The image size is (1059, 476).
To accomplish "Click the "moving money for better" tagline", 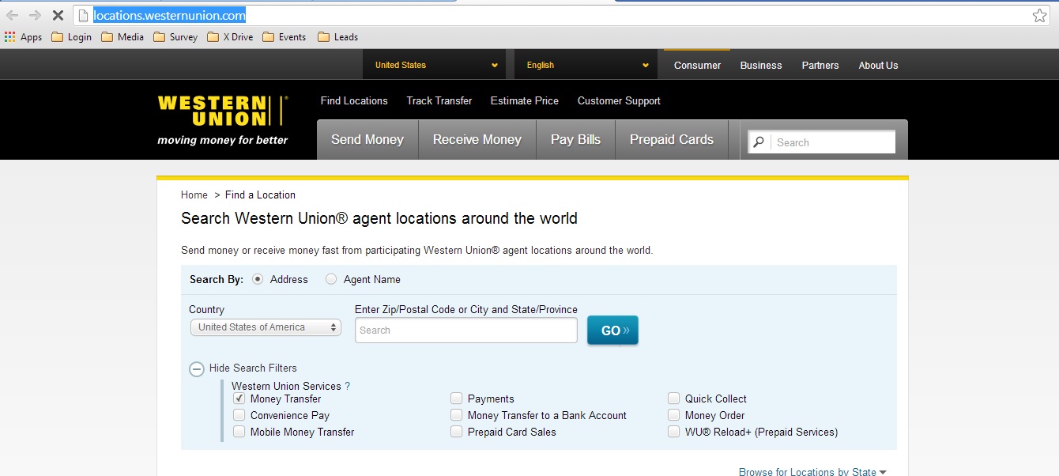I will coord(223,141).
